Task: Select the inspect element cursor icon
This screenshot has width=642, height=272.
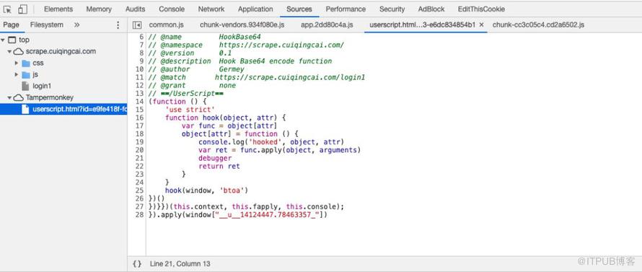Action: coord(8,9)
